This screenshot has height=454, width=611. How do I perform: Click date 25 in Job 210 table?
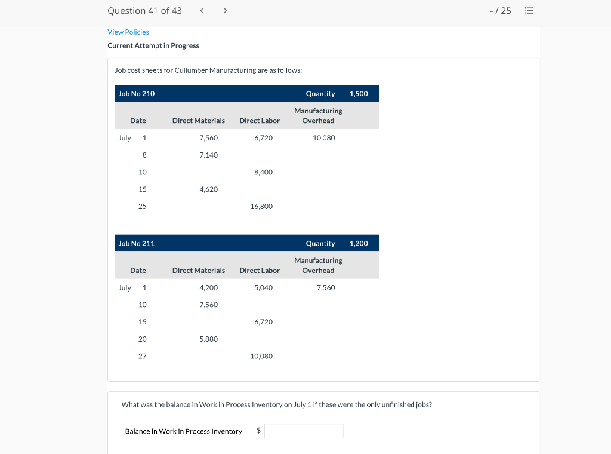[143, 206]
